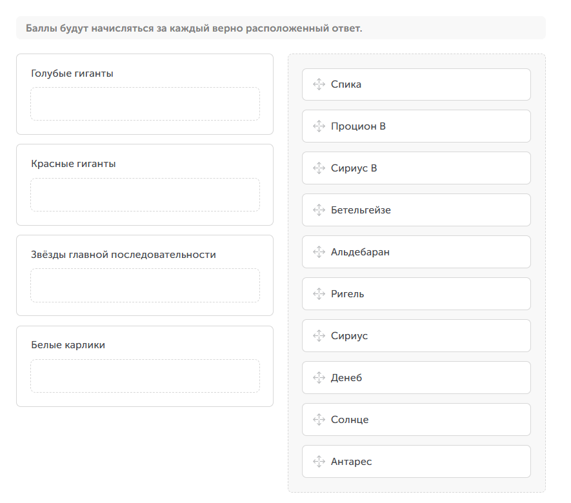
Task: Click the move icon next to Ригель
Action: [319, 294]
